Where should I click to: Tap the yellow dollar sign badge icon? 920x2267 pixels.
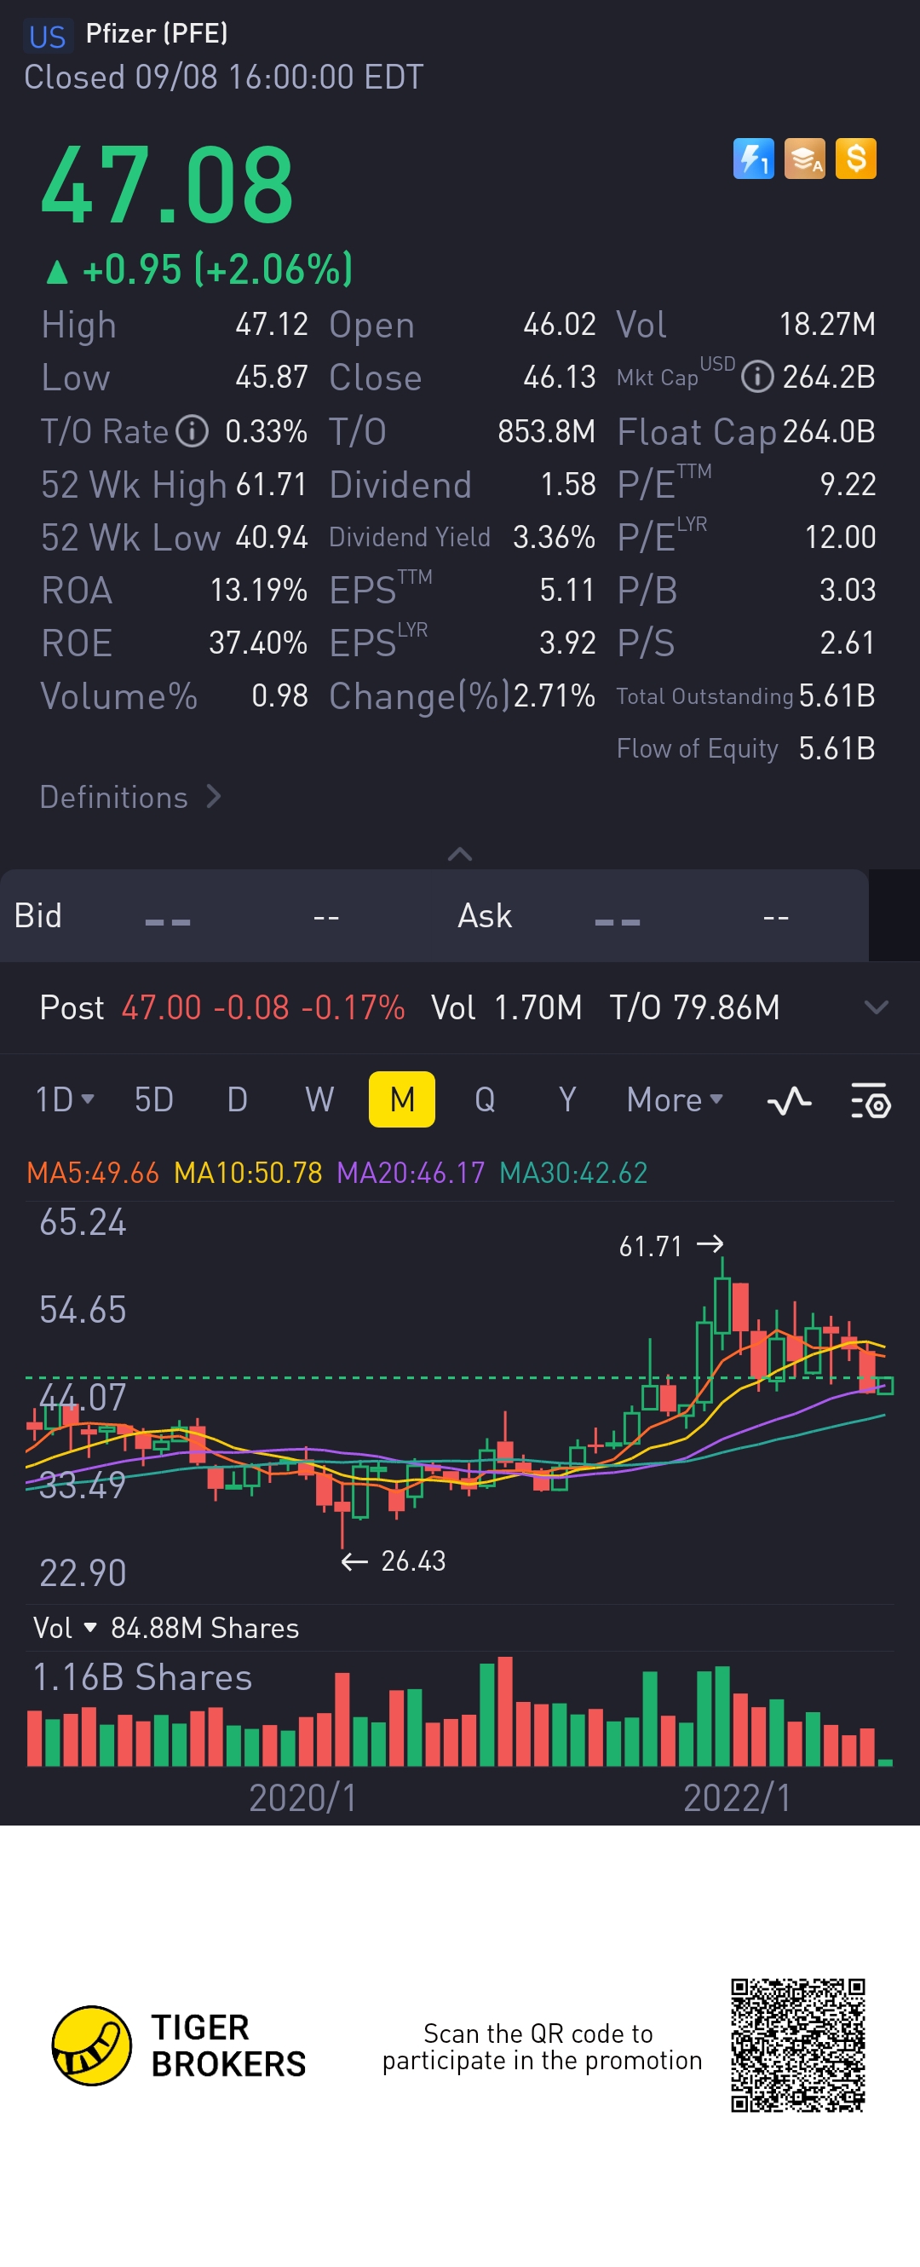(x=855, y=159)
